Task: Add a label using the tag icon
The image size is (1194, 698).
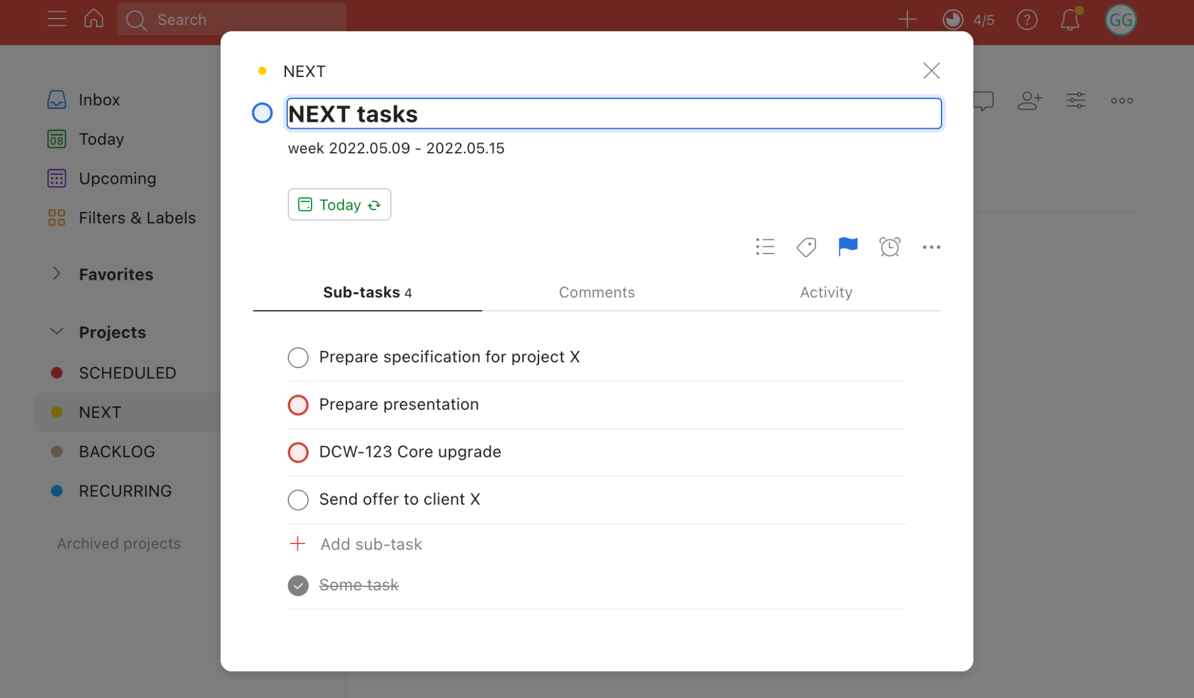Action: (806, 246)
